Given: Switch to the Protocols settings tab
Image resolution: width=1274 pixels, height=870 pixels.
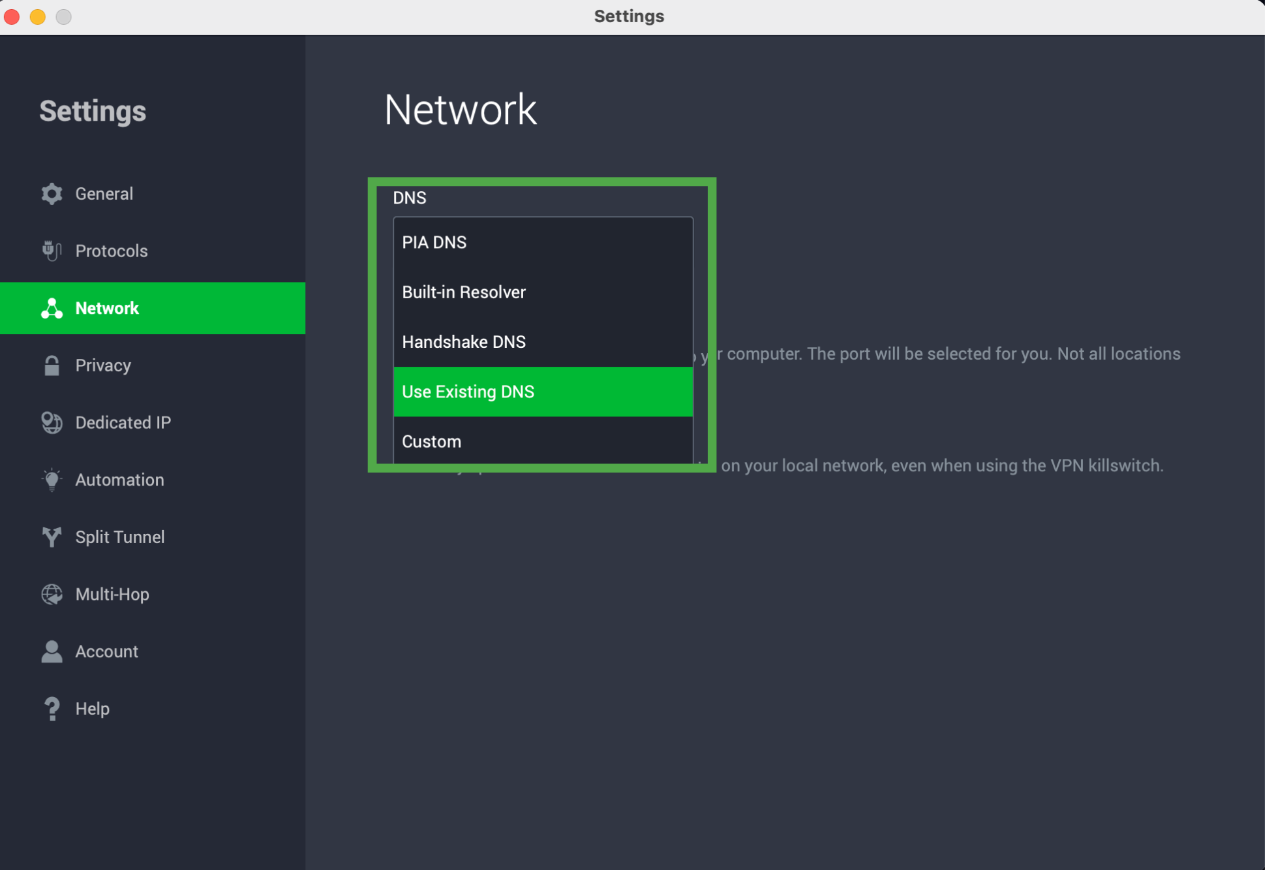Looking at the screenshot, I should [153, 251].
